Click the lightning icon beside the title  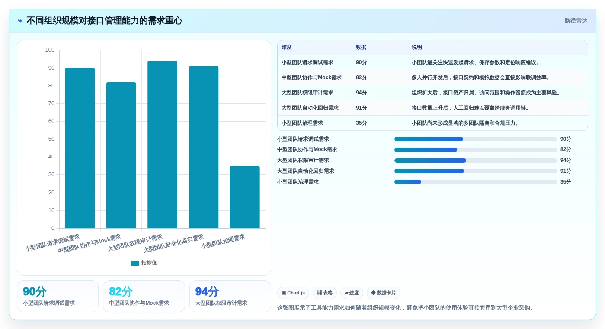point(20,21)
